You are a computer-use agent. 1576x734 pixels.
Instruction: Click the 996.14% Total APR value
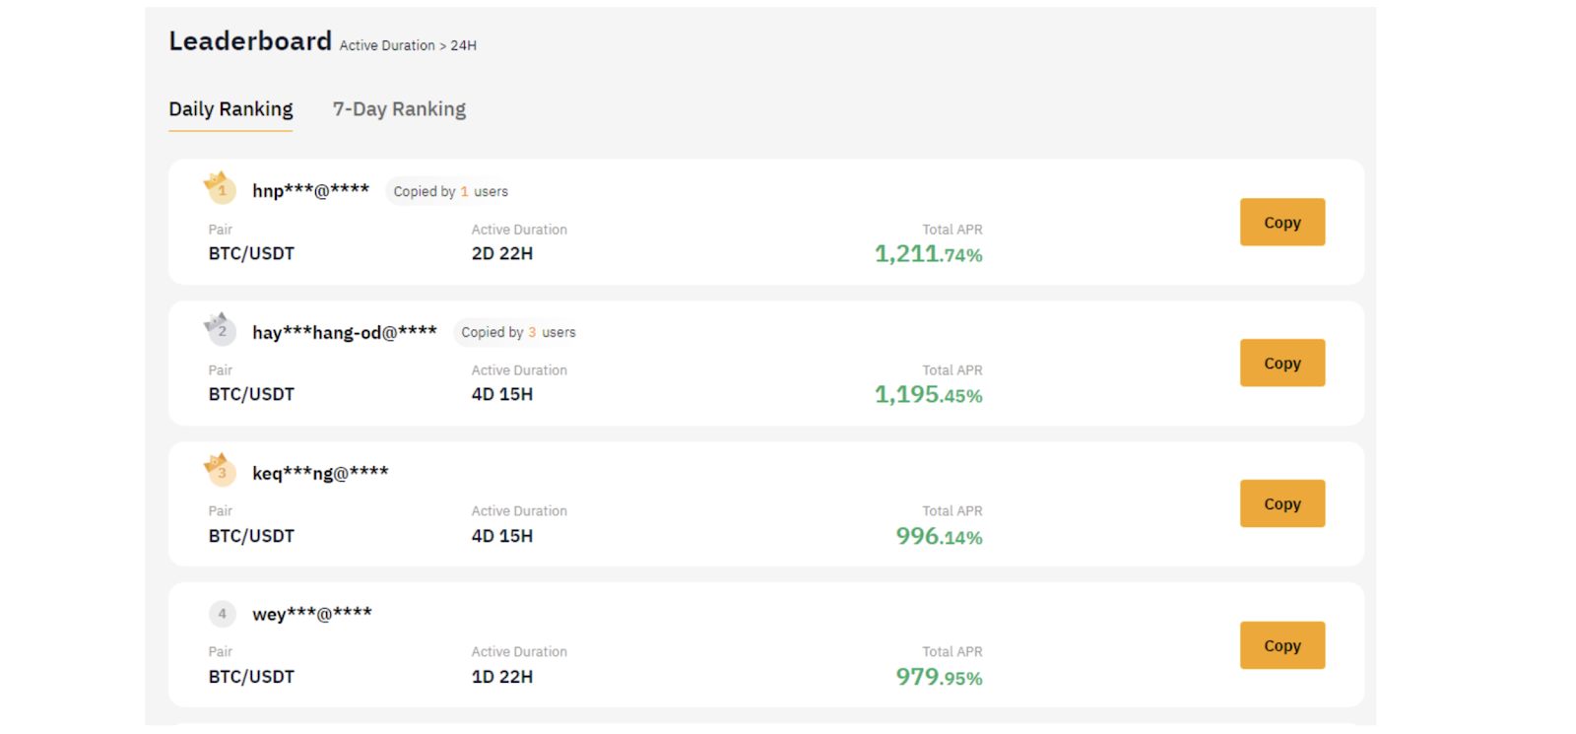click(939, 537)
